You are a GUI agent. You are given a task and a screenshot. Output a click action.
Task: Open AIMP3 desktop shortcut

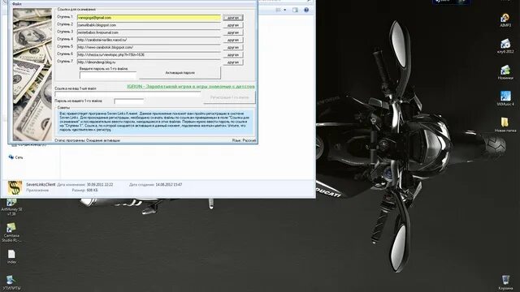click(505, 20)
